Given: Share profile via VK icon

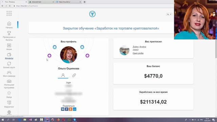Looking at the screenshot, I should [x=63, y=109].
